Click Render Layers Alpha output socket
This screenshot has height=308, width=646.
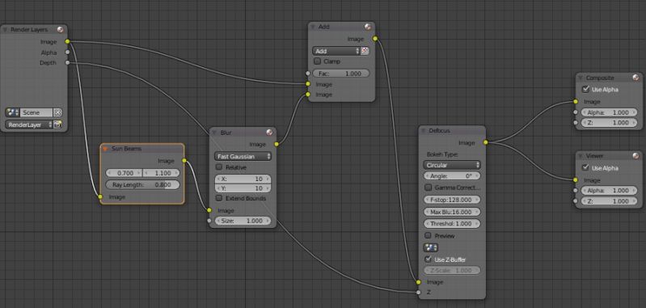pos(67,53)
